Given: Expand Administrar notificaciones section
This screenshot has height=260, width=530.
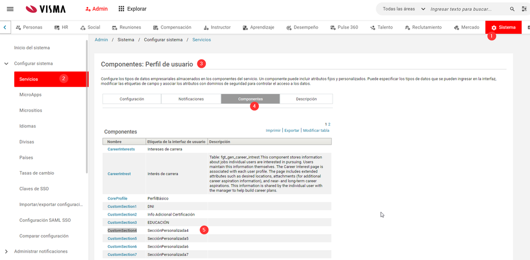Looking at the screenshot, I should [6, 252].
